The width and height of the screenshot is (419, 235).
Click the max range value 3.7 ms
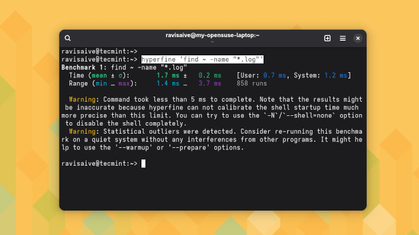click(x=210, y=84)
